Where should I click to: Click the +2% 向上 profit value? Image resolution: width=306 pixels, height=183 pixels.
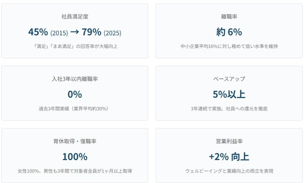(x=229, y=156)
